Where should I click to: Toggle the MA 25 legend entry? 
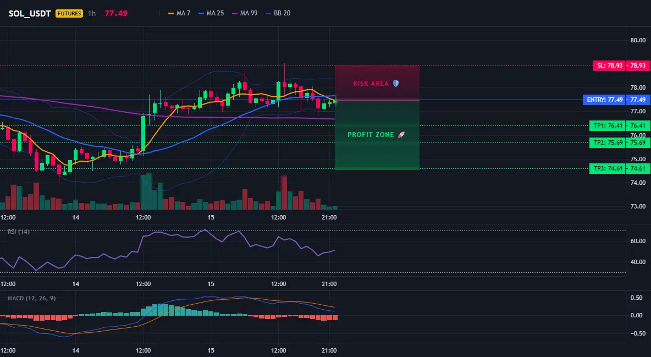coord(211,13)
